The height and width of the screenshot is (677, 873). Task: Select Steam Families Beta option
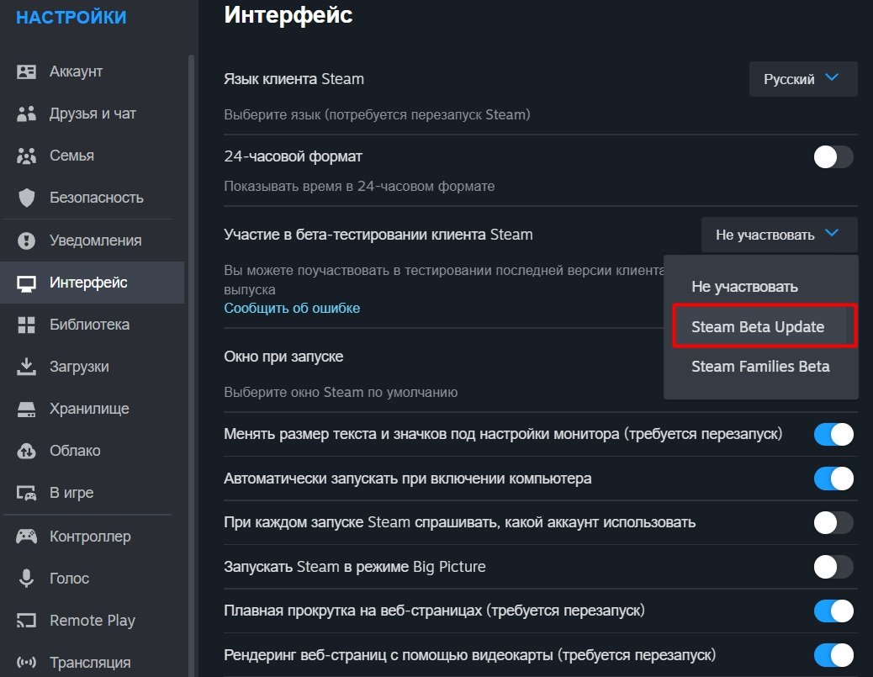pyautogui.click(x=760, y=367)
